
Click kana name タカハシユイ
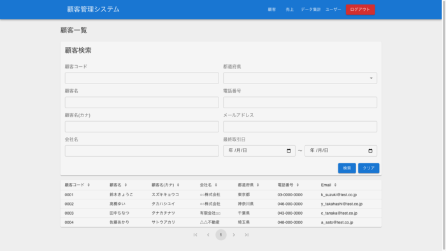163,204
